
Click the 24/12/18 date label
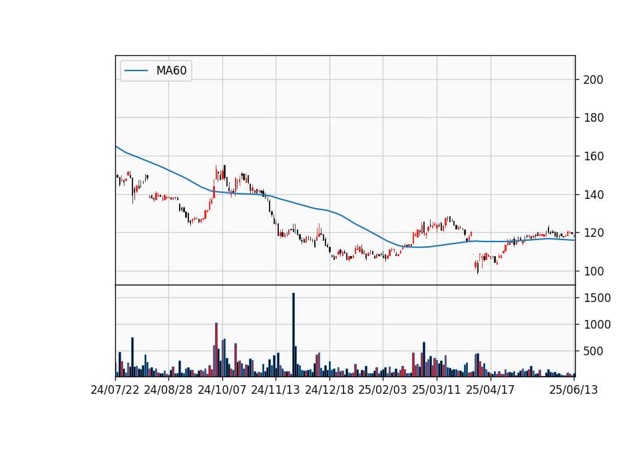[x=329, y=390]
